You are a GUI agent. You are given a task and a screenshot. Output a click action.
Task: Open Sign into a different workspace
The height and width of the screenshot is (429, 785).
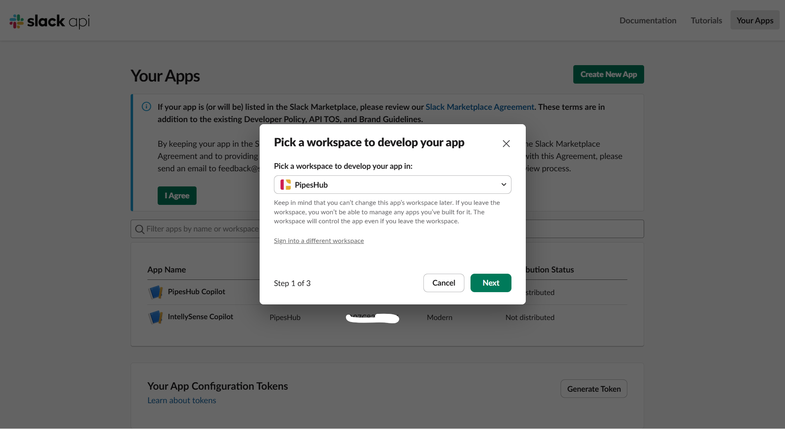point(319,241)
